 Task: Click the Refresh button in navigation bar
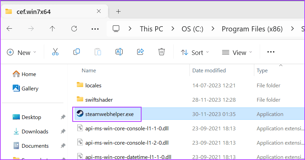pos(74,29)
